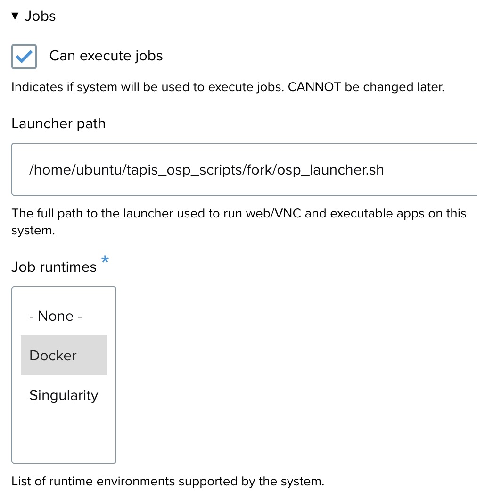
Task: Uncheck the Can execute jobs checkbox
Action: pyautogui.click(x=24, y=57)
